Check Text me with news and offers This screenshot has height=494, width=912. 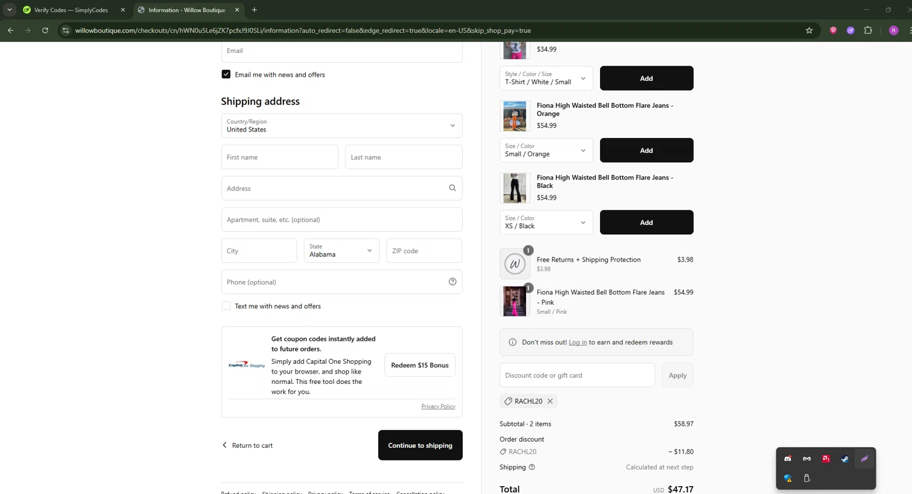click(226, 306)
